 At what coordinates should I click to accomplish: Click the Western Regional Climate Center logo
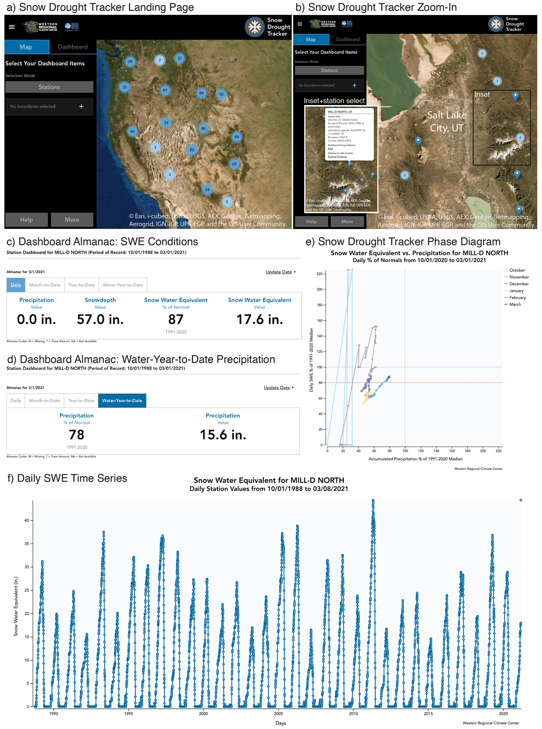(40, 27)
